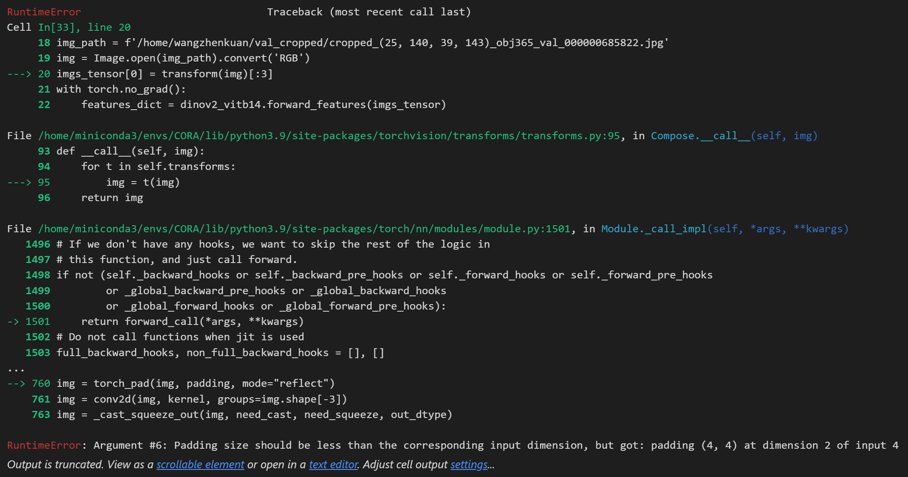Click the truncation ellipsis line
The height and width of the screenshot is (477, 908).
click(16, 369)
